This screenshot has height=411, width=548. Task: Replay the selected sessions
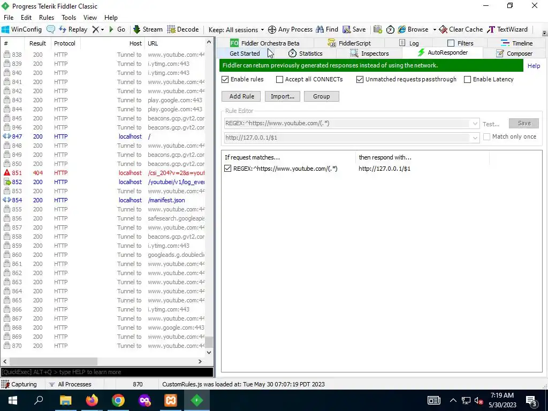click(73, 29)
